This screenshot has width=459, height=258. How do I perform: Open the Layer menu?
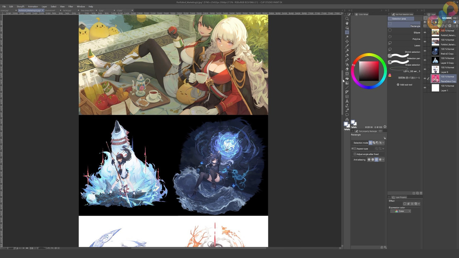[x=44, y=6]
